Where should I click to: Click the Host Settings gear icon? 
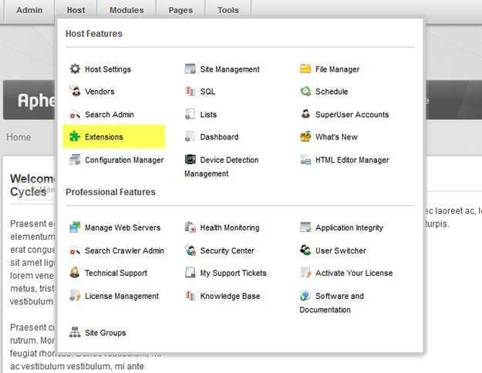tap(75, 69)
